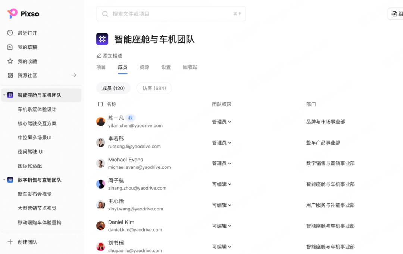403x254 pixels.
Task: Click 王心怡 avatar
Action: tap(100, 205)
